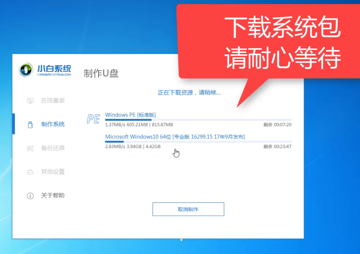Viewport: 360px width, 254px height.
Task: Click the 制作系统 USB drive icon
Action: [31, 124]
